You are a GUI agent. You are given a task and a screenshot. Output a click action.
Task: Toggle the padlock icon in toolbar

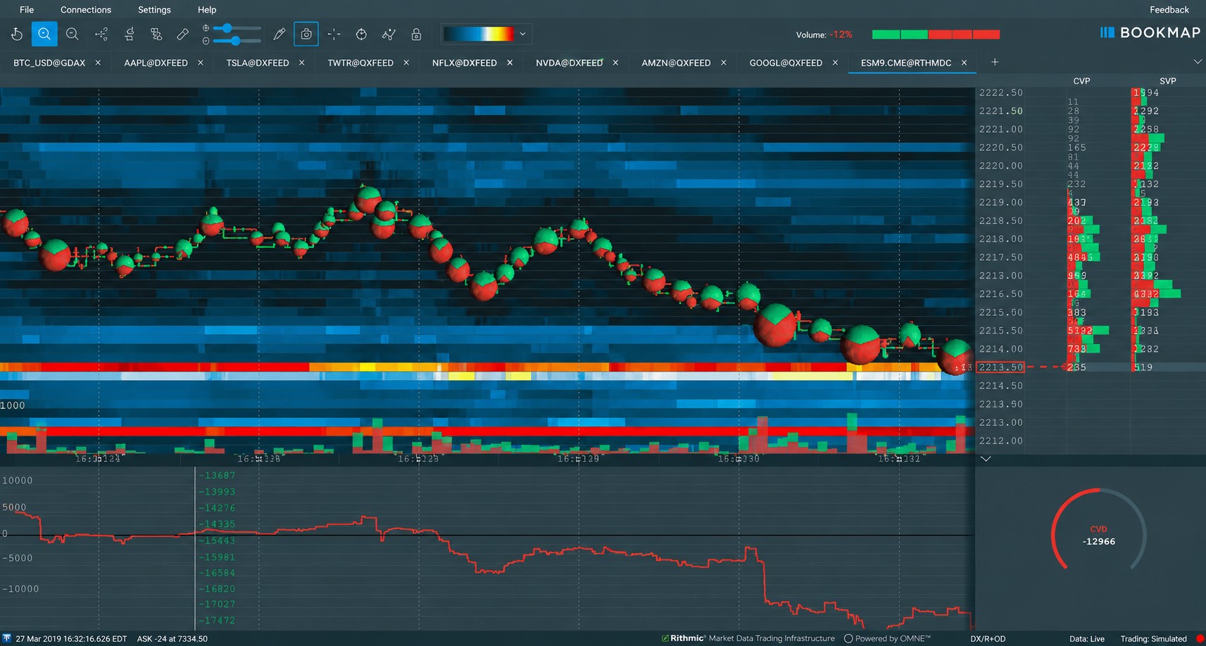tap(416, 34)
